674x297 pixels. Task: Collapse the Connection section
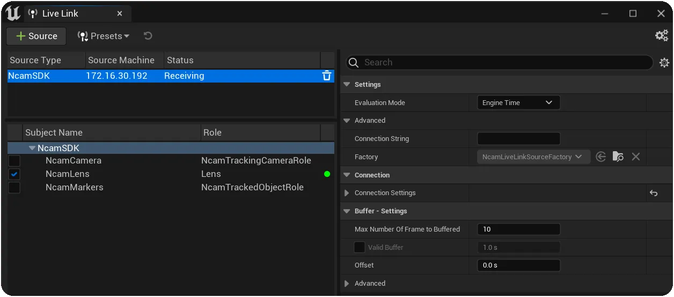347,175
